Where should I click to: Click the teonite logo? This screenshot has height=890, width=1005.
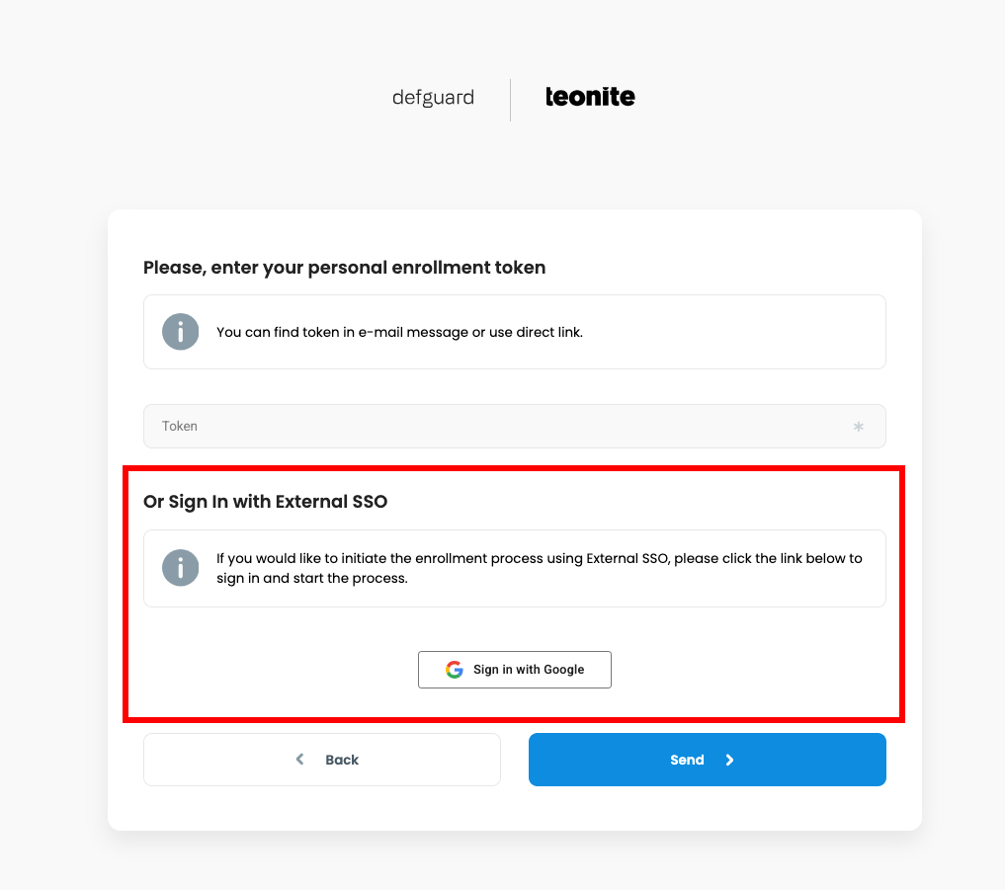pyautogui.click(x=590, y=97)
